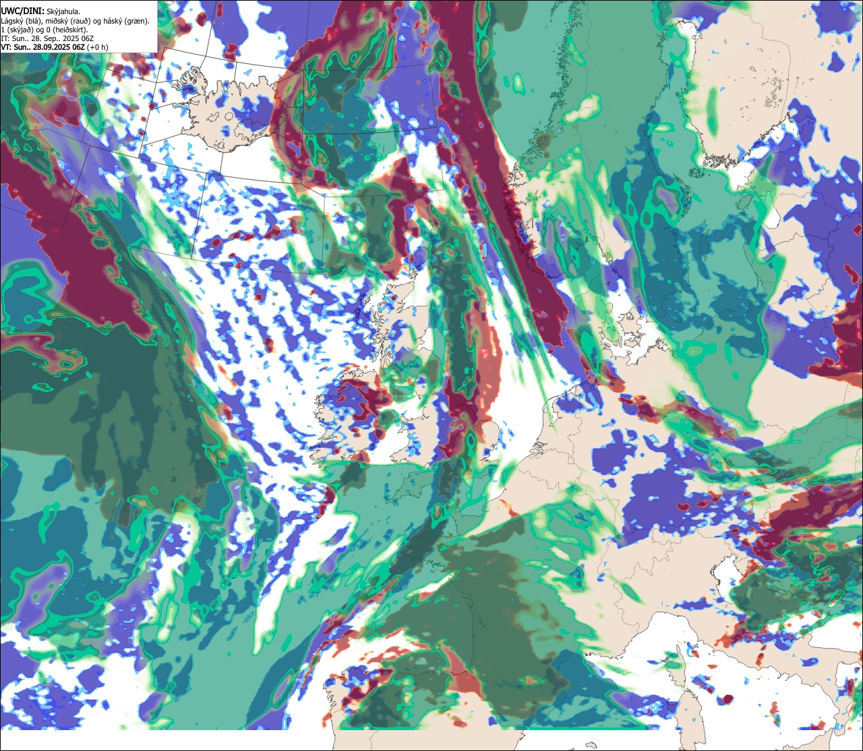Click the 'Lágský (blá), miðský (rauð)' legend line
The width and height of the screenshot is (863, 751).
76,20
